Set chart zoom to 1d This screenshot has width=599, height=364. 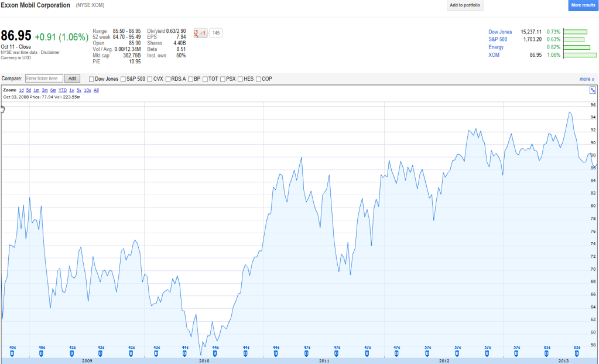click(22, 90)
